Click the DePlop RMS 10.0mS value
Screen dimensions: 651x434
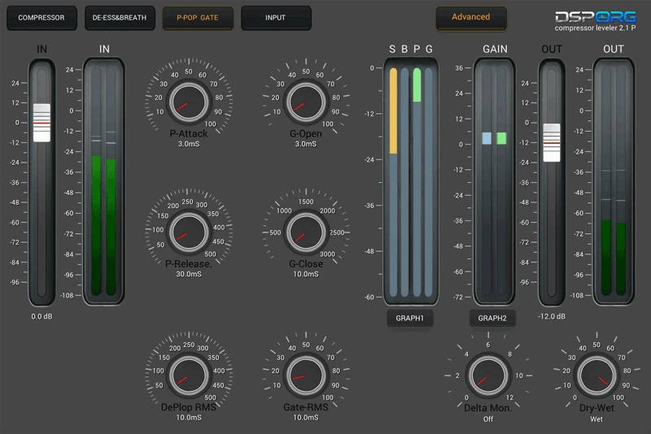[189, 418]
